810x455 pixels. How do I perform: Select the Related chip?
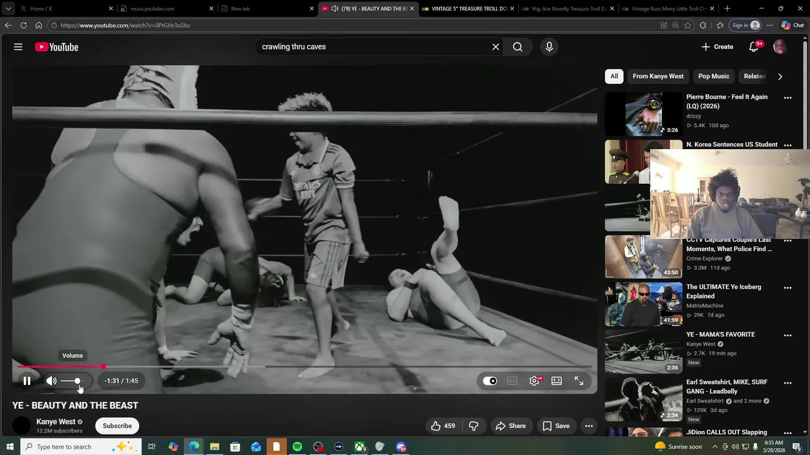(754, 76)
